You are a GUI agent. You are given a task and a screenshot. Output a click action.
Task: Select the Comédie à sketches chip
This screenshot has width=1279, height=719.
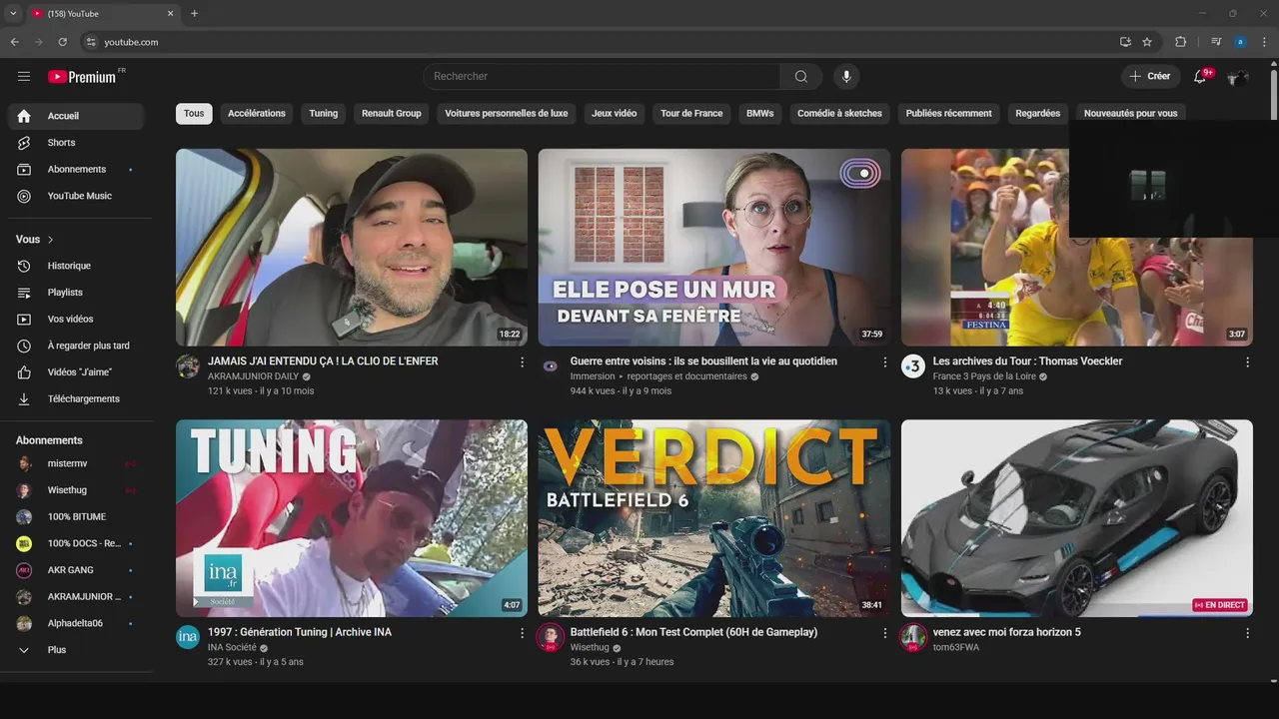click(839, 114)
